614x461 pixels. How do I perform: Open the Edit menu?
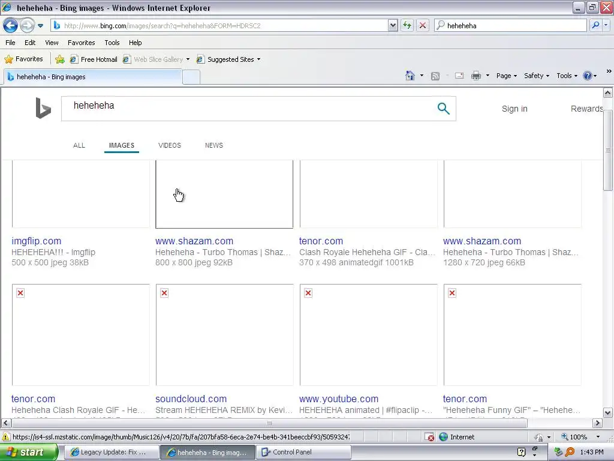point(30,43)
